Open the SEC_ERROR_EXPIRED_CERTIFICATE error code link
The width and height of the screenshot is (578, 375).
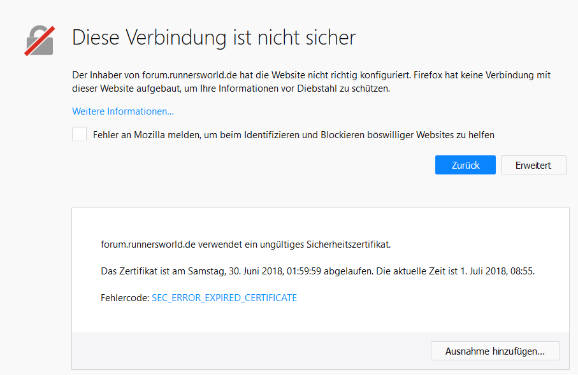point(224,298)
